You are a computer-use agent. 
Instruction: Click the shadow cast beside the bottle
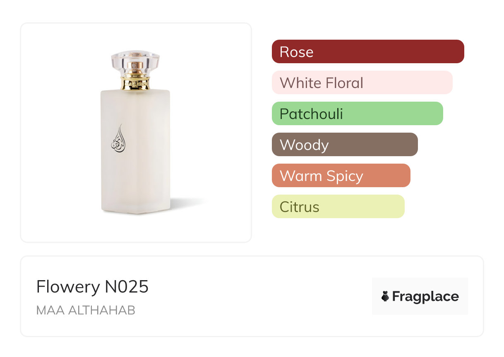point(188,202)
